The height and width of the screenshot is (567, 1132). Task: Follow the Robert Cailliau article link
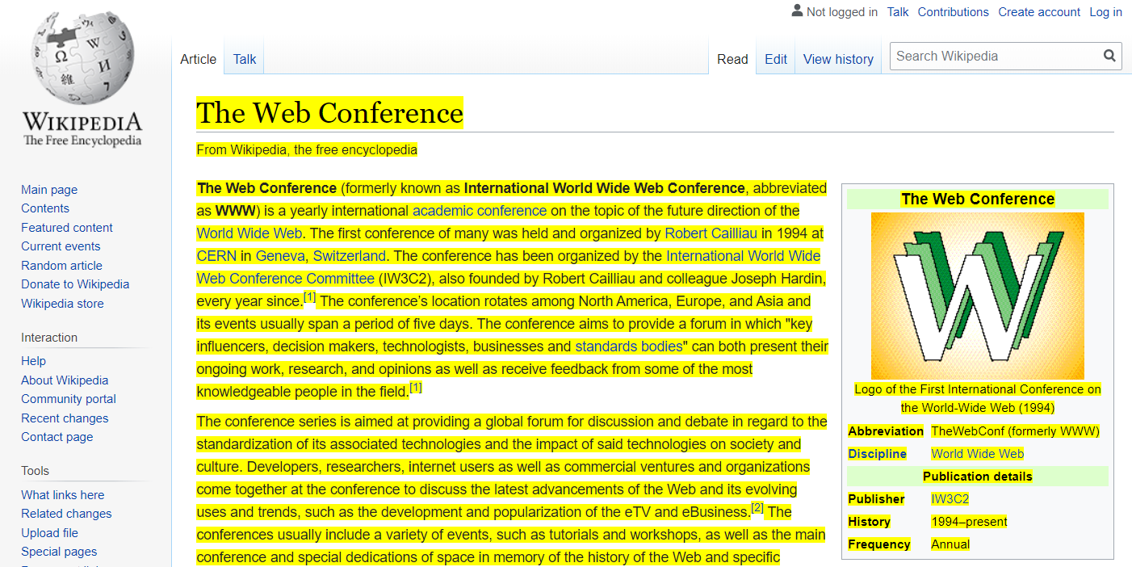(711, 233)
